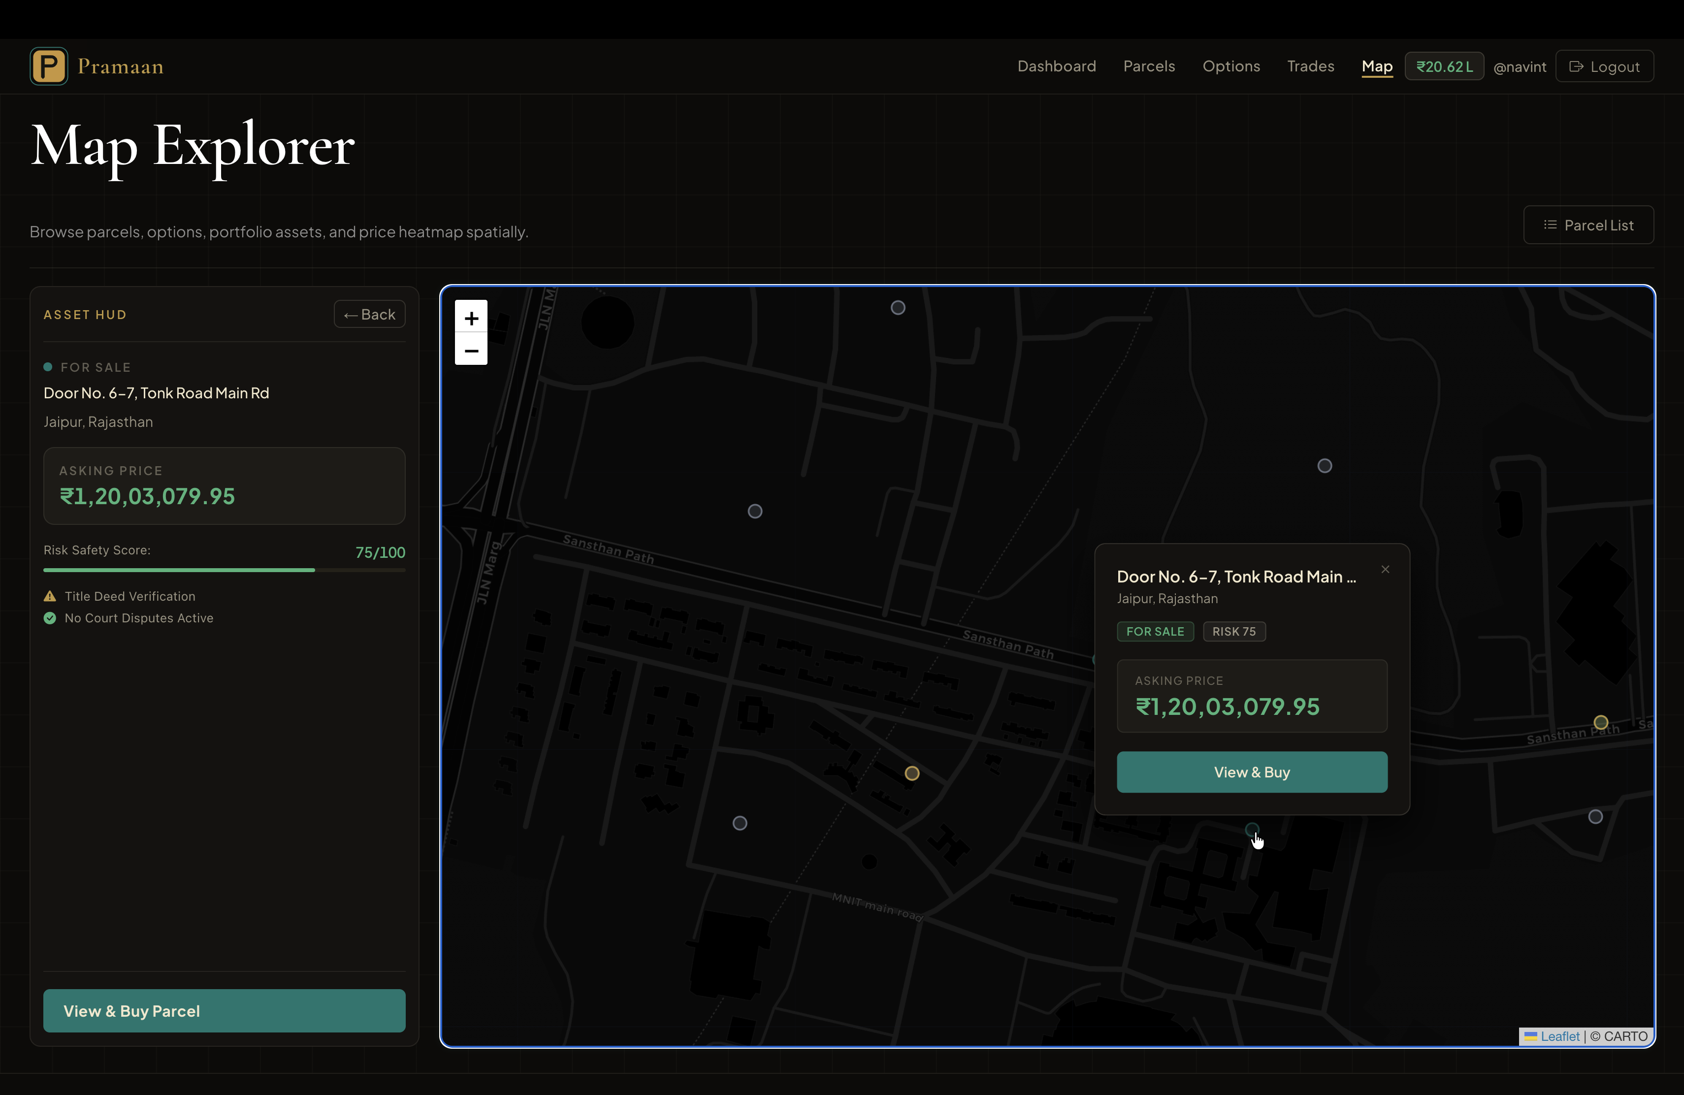
Task: Click View & Buy in the popup
Action: (1252, 772)
